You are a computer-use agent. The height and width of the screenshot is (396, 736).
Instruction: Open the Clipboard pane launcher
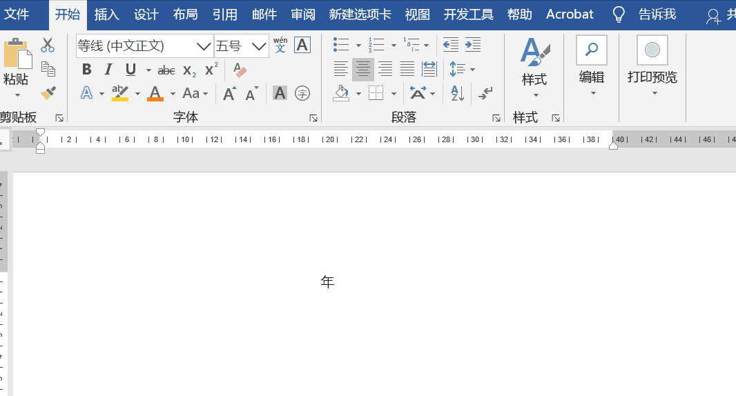coord(59,118)
